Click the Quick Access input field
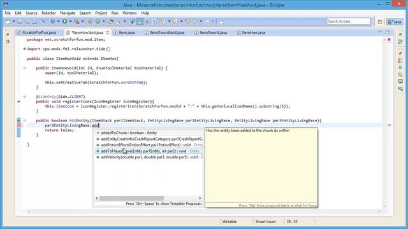 coord(349,21)
